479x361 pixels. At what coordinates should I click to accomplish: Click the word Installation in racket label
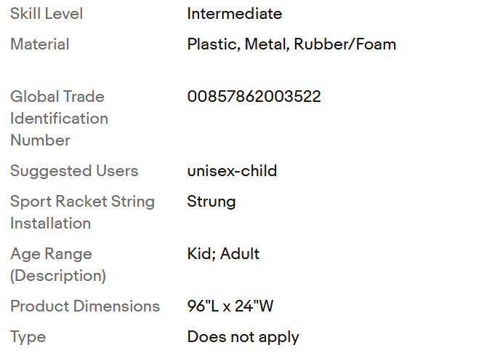coord(50,223)
